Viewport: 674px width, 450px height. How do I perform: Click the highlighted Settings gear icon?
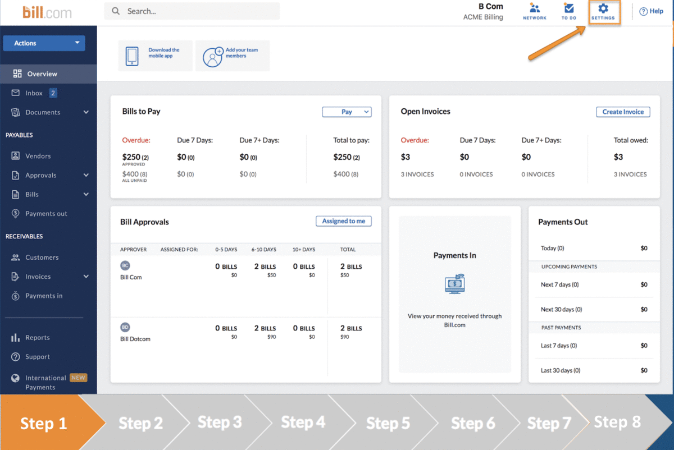604,11
